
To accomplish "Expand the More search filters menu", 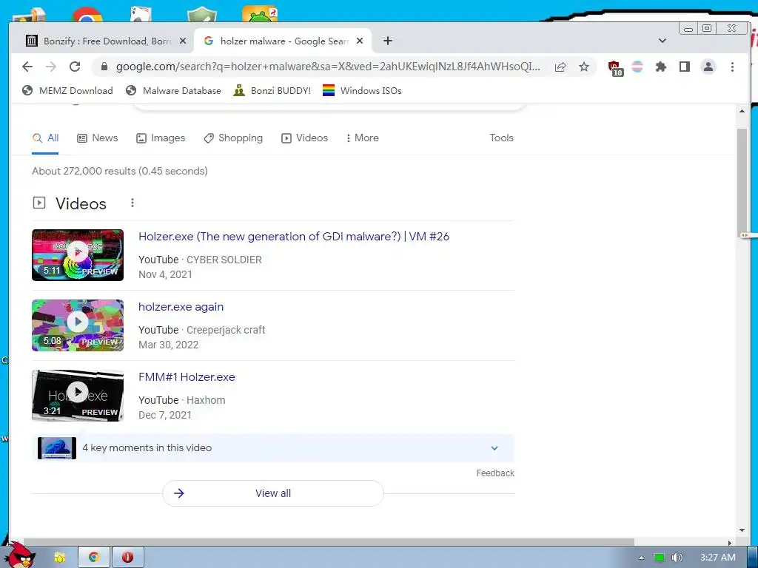I will (x=362, y=138).
